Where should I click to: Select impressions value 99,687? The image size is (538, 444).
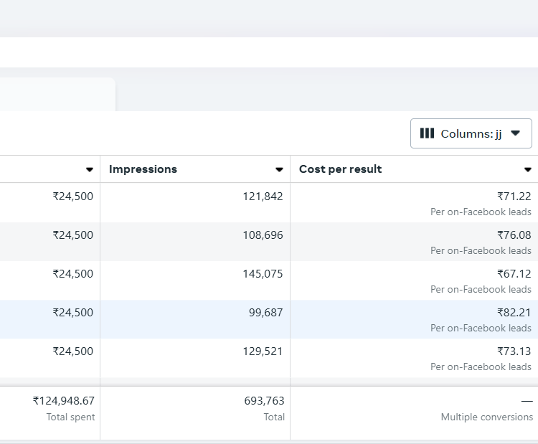tap(266, 313)
